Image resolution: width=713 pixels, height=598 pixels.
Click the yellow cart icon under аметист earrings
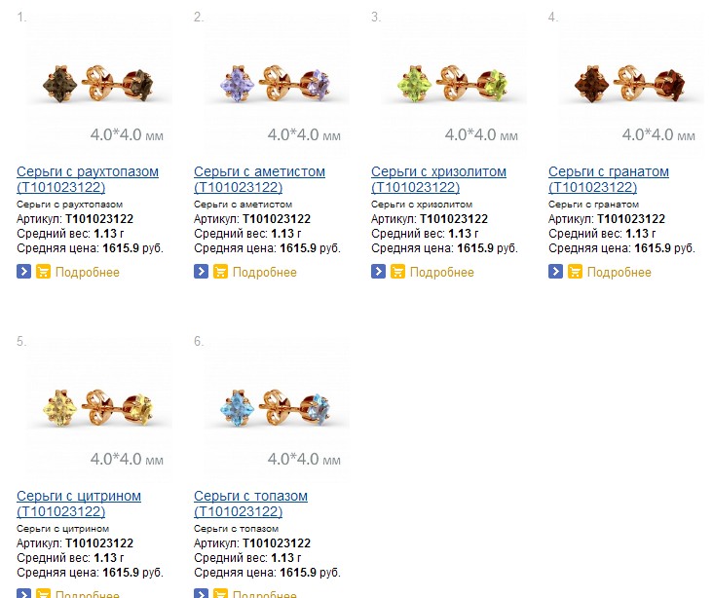point(220,272)
